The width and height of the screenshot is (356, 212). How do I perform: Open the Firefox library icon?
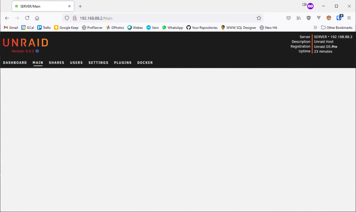[299, 18]
